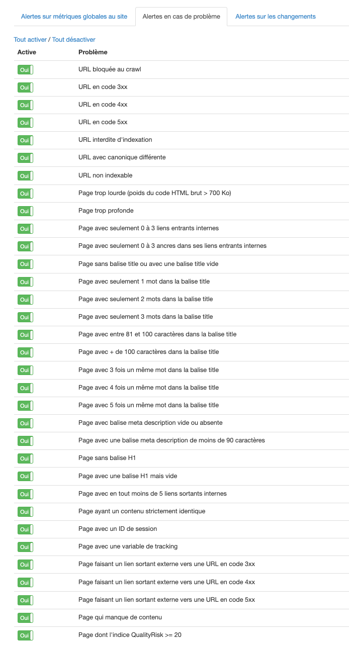Toggle 'URL avec canonique différente' switch
The height and width of the screenshot is (647, 349).
[25, 158]
